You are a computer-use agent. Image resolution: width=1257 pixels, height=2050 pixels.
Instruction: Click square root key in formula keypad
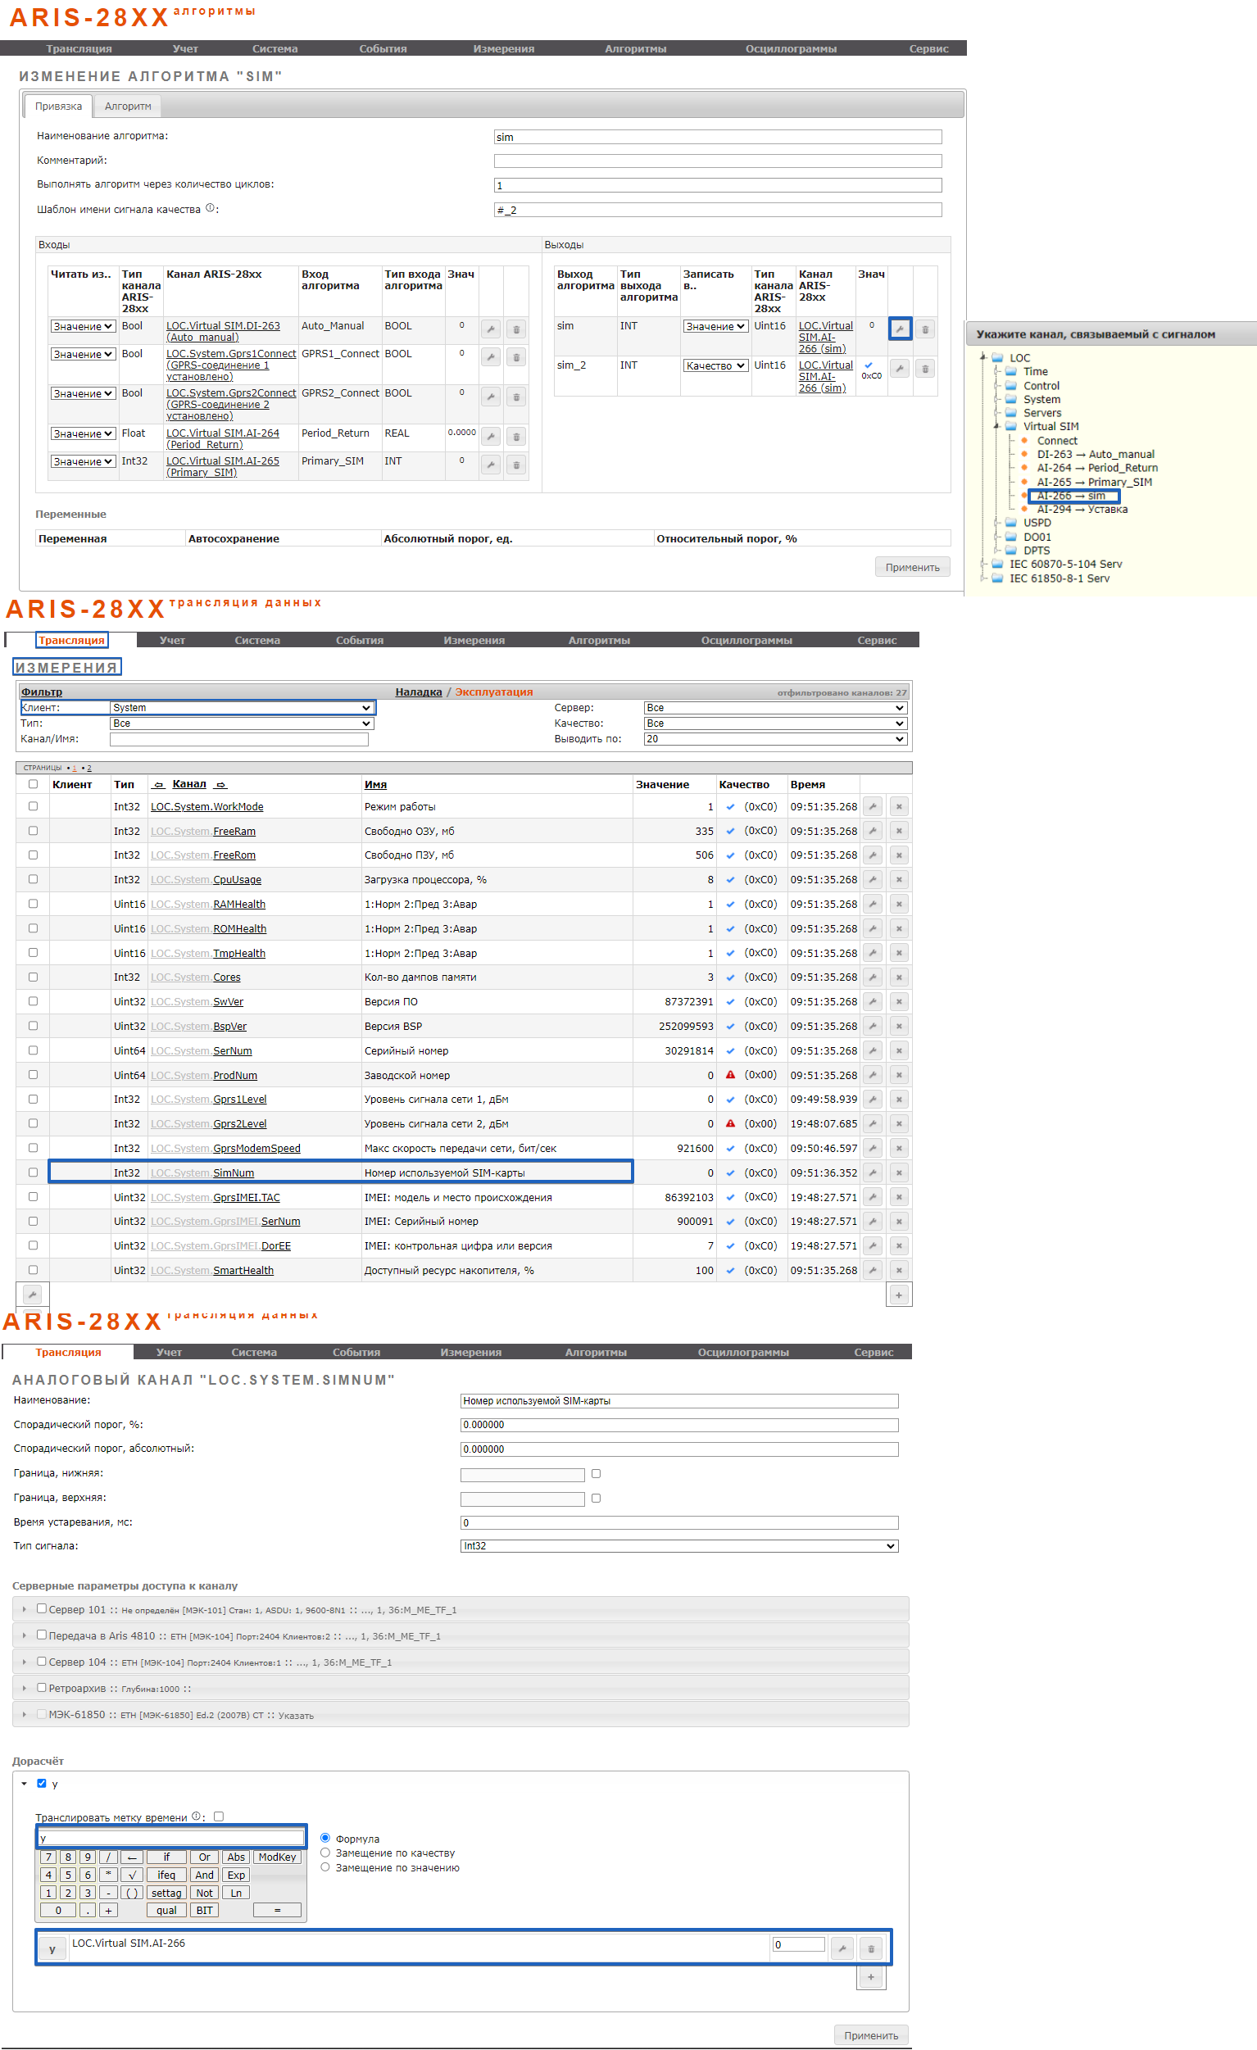pos(131,1875)
